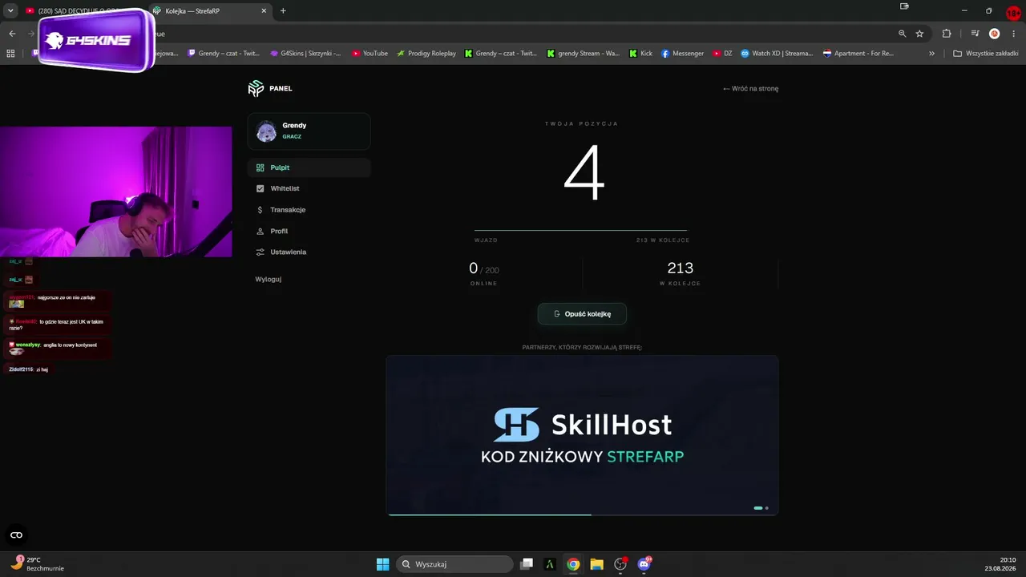Click the SkillHost partner banner
Image resolution: width=1026 pixels, height=577 pixels.
pos(582,435)
